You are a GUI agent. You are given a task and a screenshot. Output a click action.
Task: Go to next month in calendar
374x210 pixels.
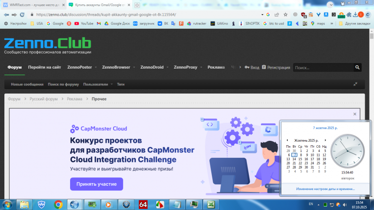(325, 140)
